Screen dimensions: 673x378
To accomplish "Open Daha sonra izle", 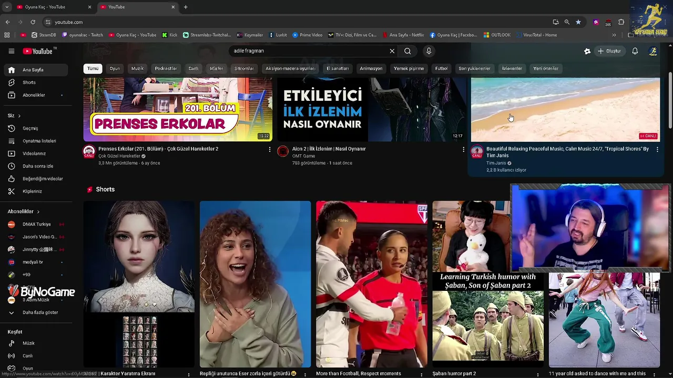I will tap(36, 166).
